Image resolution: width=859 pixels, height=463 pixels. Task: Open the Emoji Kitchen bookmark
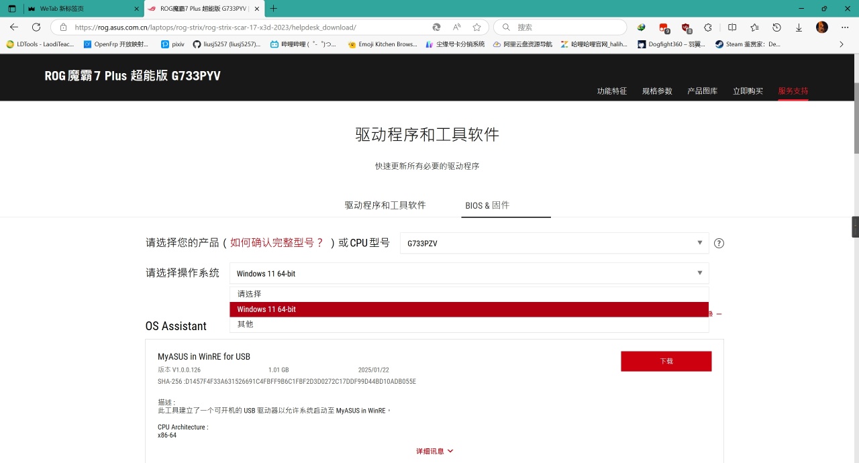[383, 44]
